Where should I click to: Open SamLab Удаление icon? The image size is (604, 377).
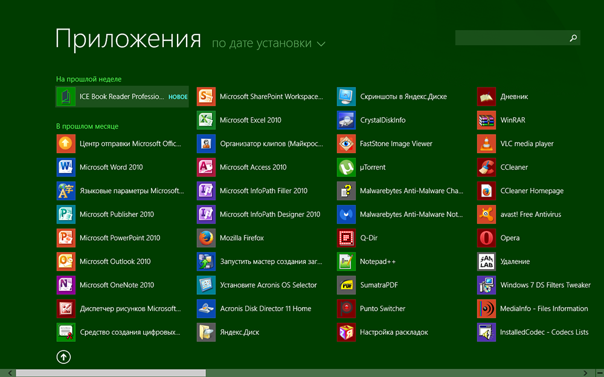click(x=486, y=262)
